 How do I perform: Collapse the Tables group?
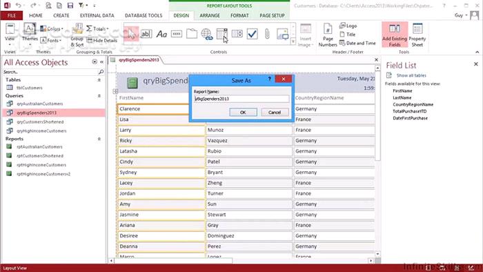tap(99, 80)
